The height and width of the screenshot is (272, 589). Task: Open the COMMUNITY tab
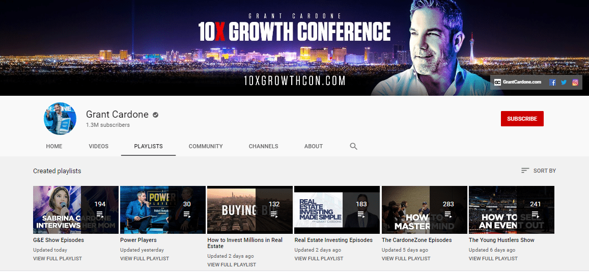click(x=206, y=147)
